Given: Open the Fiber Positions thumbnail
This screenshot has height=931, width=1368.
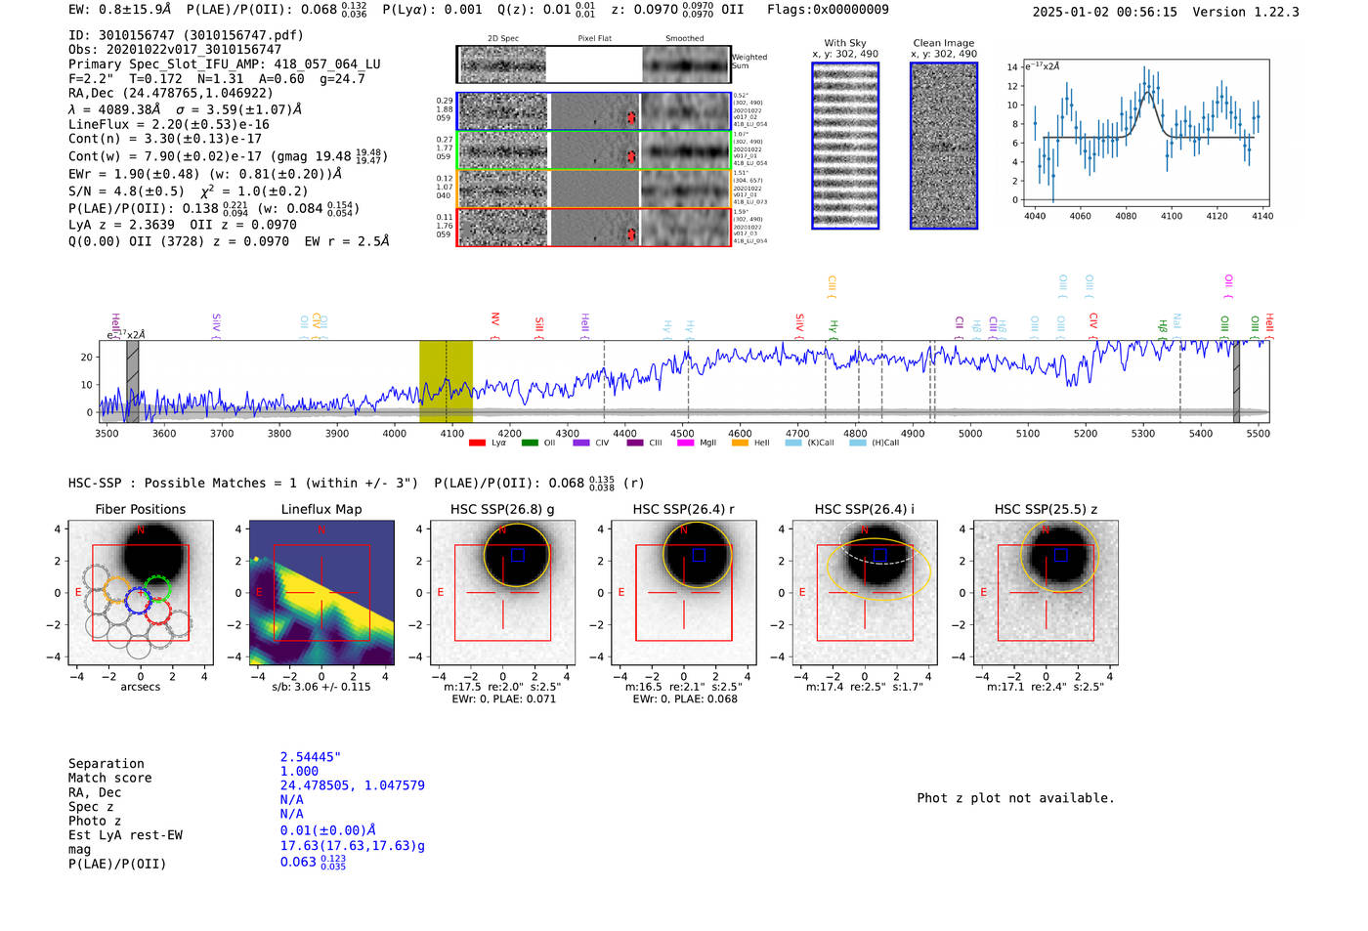Looking at the screenshot, I should [141, 593].
